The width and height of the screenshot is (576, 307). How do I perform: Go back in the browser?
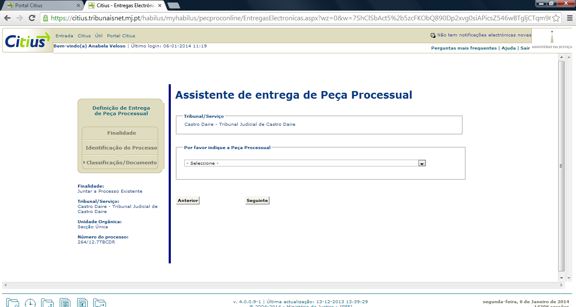pos(7,18)
